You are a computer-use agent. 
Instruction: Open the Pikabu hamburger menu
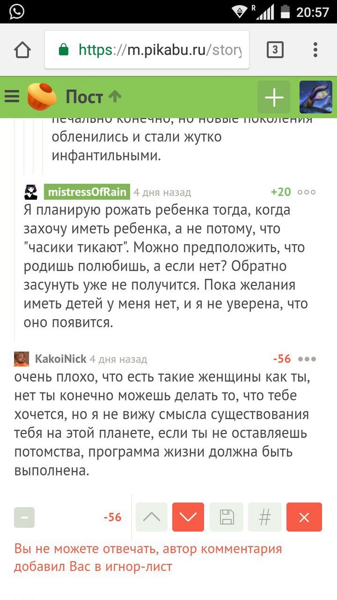pos(12,97)
